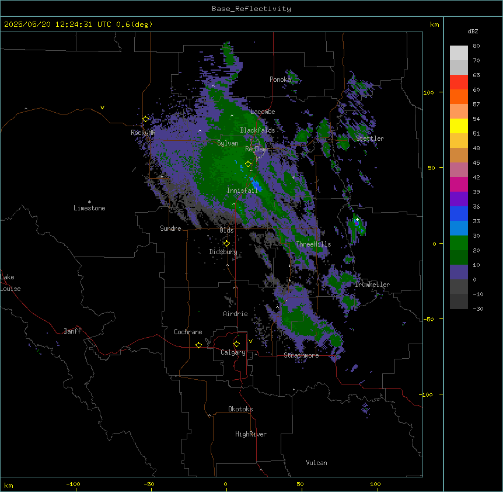Image resolution: width=503 pixels, height=492 pixels.
Task: Click the dBZ legend heading
Action: 473,32
